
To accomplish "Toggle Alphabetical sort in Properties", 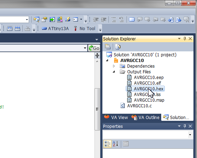I will point(116,144).
